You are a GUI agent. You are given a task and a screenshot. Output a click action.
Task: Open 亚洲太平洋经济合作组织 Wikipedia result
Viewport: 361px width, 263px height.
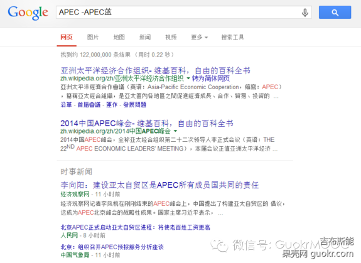tap(156, 70)
